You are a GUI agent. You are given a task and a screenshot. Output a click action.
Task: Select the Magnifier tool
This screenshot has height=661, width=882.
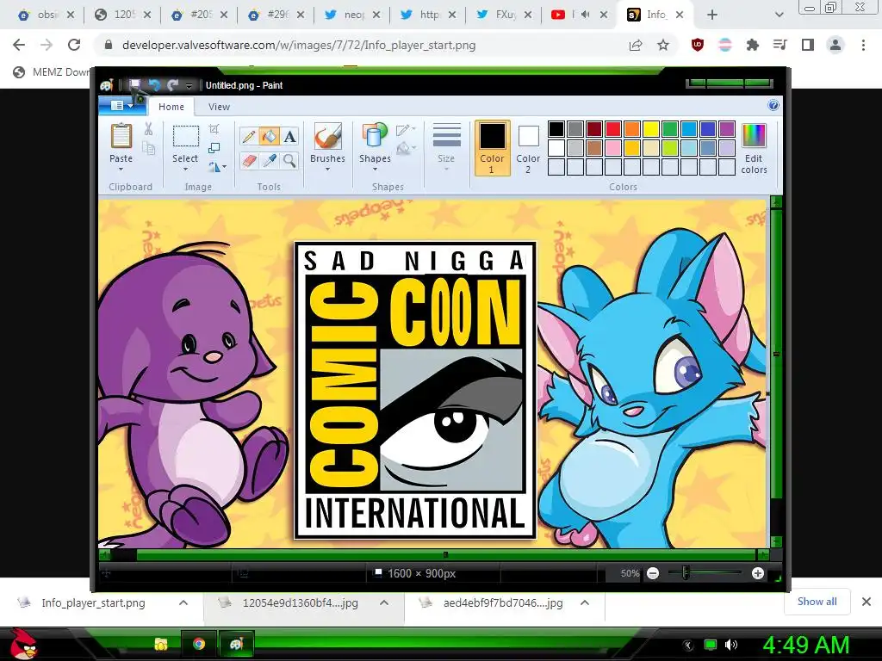coord(289,160)
